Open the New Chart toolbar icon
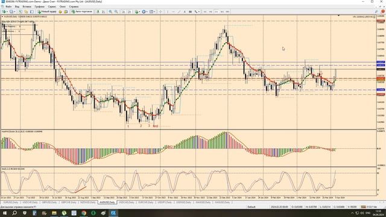The image size is (386, 217). 4,11
